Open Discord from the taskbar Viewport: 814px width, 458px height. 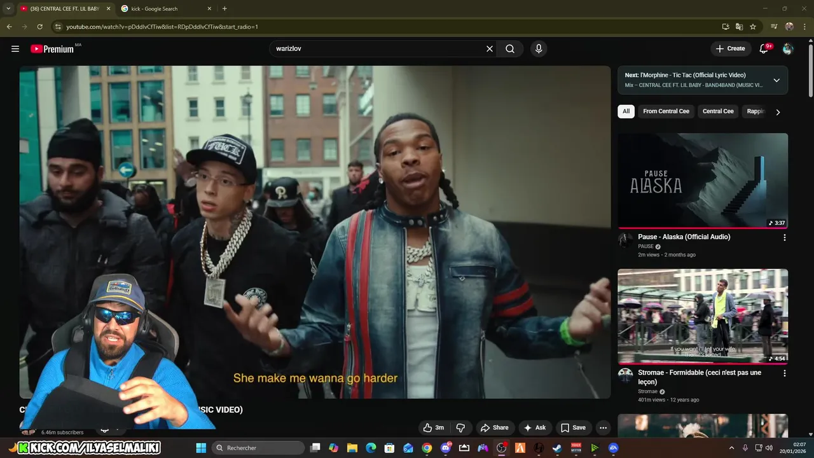[x=445, y=448]
